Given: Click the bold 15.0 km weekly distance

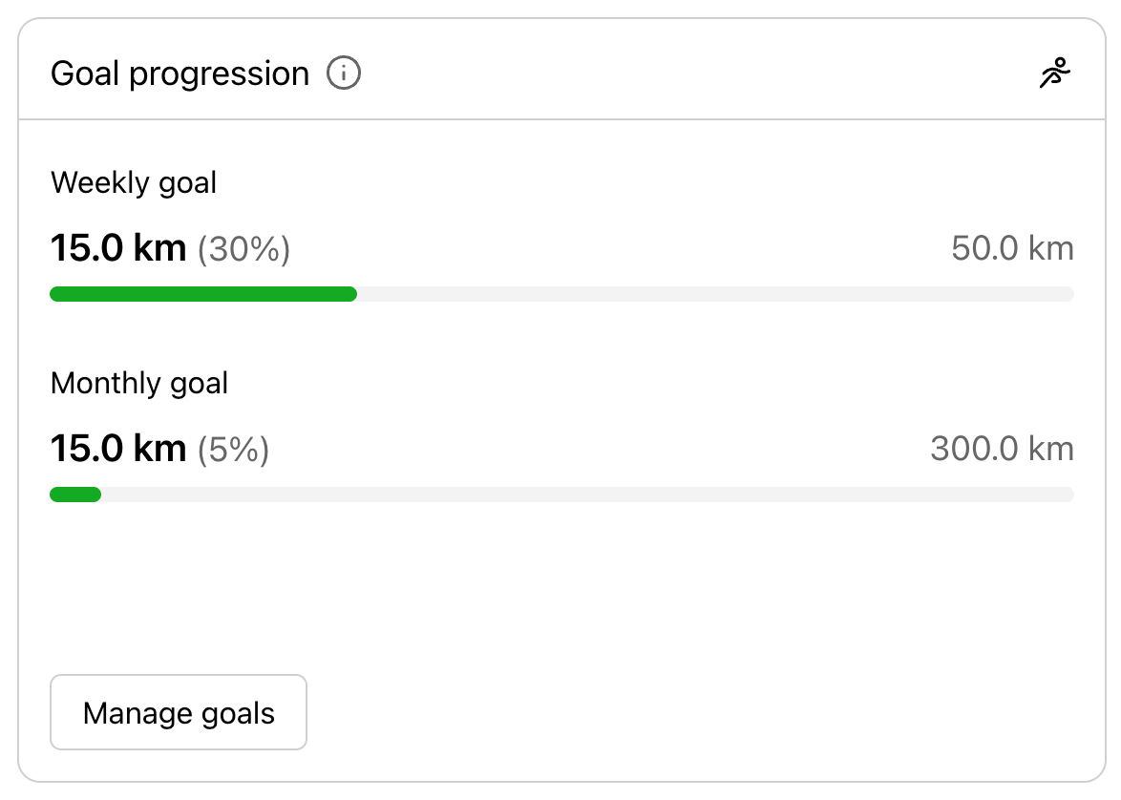Looking at the screenshot, I should (117, 249).
